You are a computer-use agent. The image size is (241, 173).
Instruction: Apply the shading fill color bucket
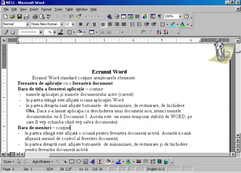(79, 32)
